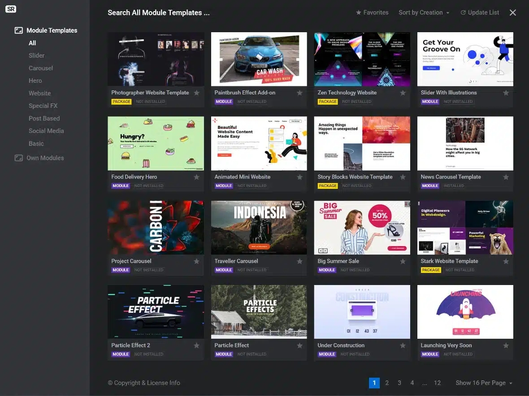Open the Traveller Carousel Indonesia thumbnail
This screenshot has width=529, height=396.
(x=259, y=228)
